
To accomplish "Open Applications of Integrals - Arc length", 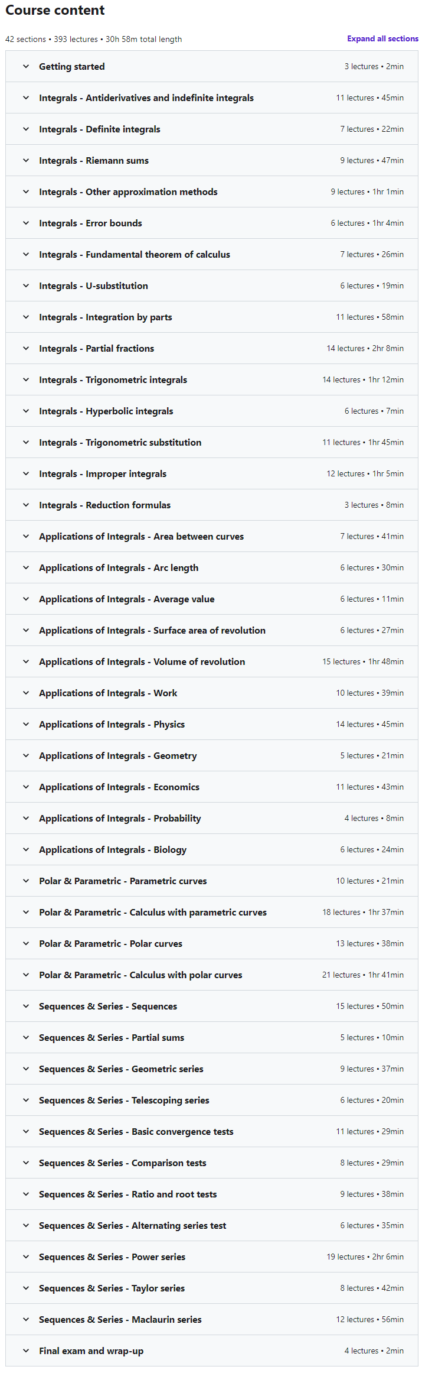I will (x=212, y=568).
